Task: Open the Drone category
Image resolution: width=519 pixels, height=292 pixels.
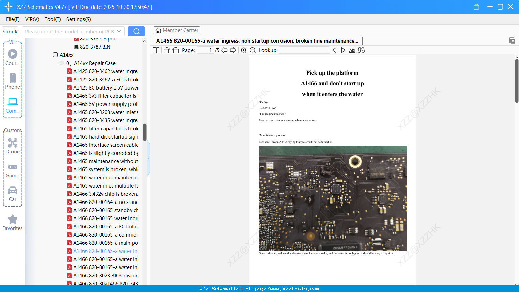Action: tap(13, 146)
